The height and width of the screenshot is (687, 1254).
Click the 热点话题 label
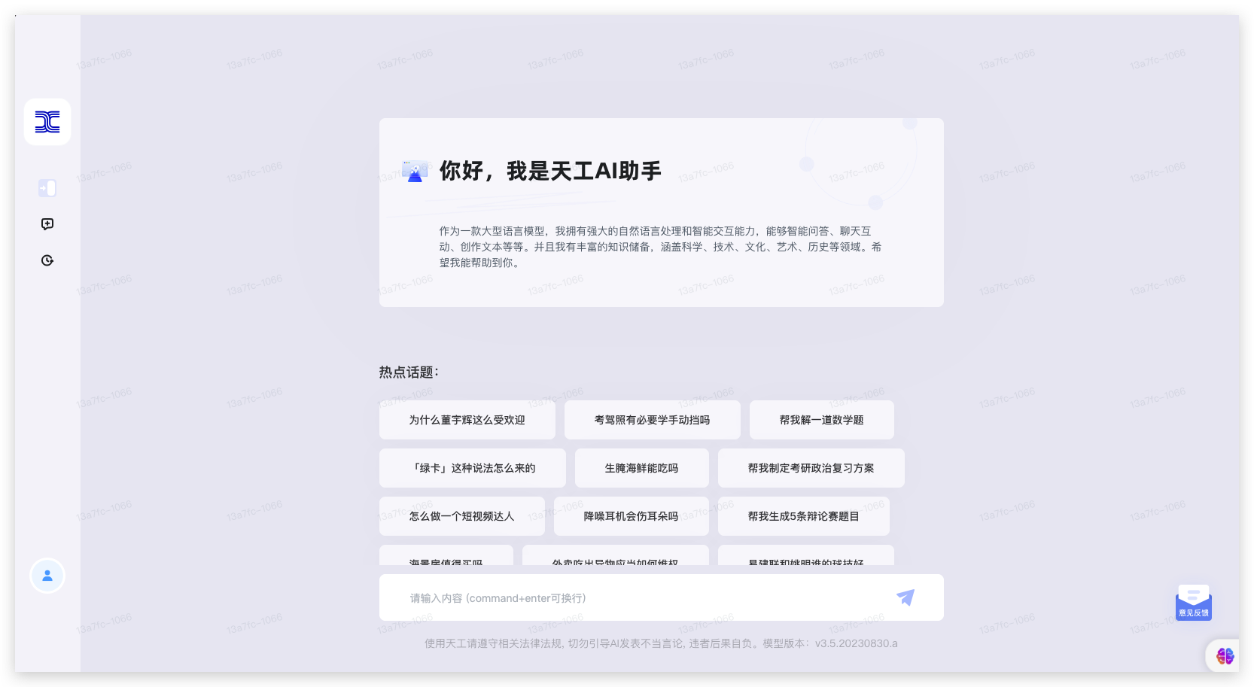click(x=409, y=372)
